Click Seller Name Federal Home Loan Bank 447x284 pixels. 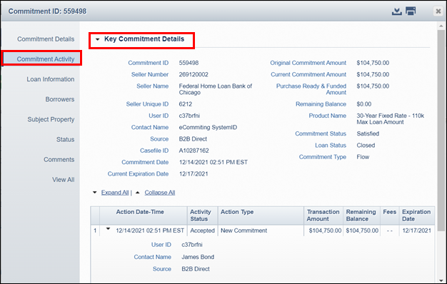coord(216,89)
